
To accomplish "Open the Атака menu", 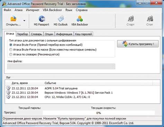I will (x=18, y=10).
